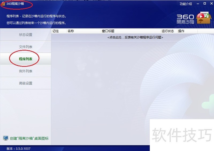Open the 高级设置 tab

tap(25, 83)
